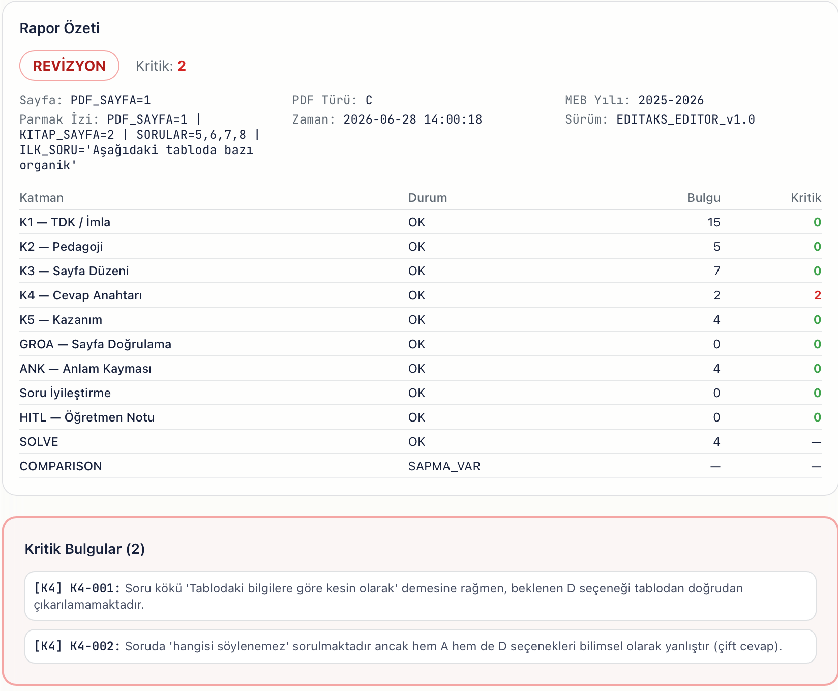Click the Durum column header

coord(428,198)
